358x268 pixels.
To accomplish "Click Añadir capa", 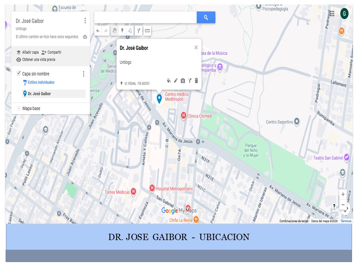I will coord(28,52).
